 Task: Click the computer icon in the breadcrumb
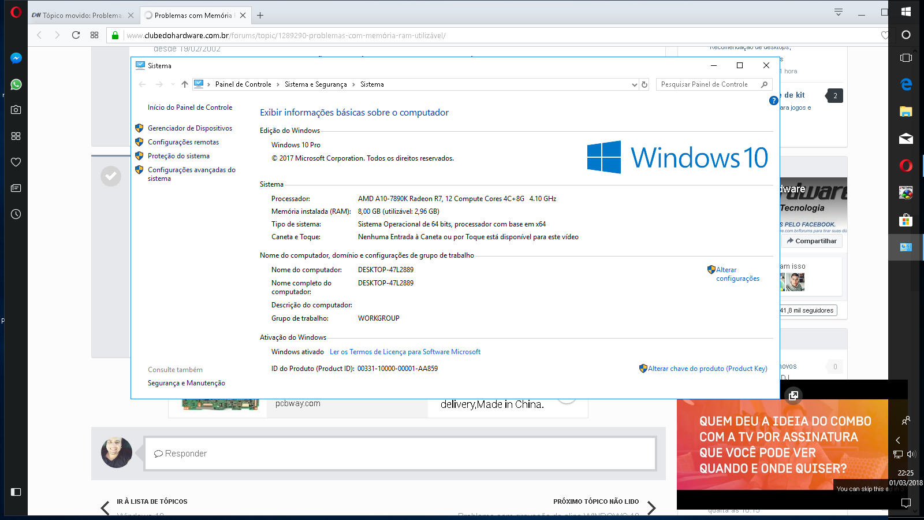coord(199,84)
